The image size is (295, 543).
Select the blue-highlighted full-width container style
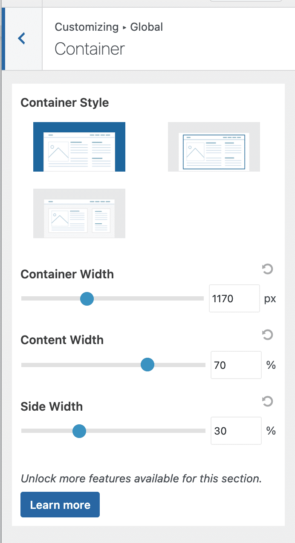(x=79, y=147)
